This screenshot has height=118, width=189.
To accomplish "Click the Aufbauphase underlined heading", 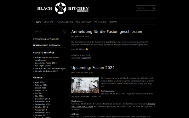I will coord(108,91).
